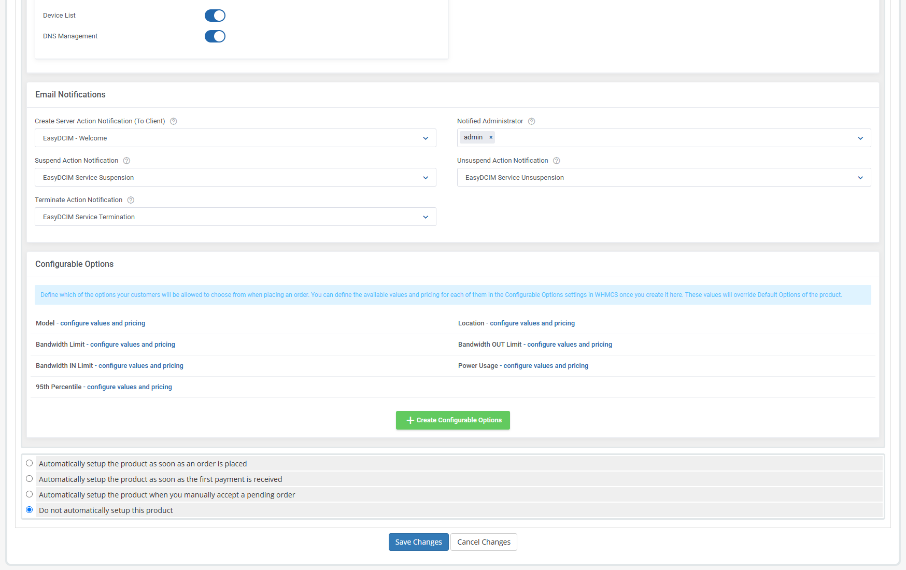Open the EasyDCIM Service Termination dropdown
Image resolution: width=906 pixels, height=570 pixels.
235,217
